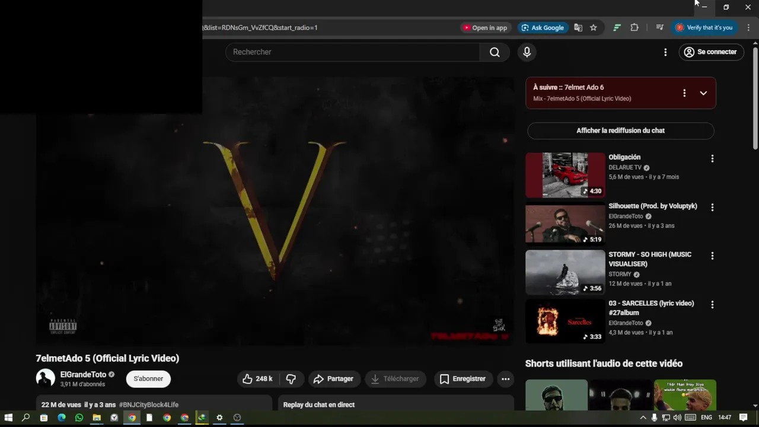The image size is (759, 427).
Task: Click the DELARUE TV channel name
Action: (x=625, y=168)
